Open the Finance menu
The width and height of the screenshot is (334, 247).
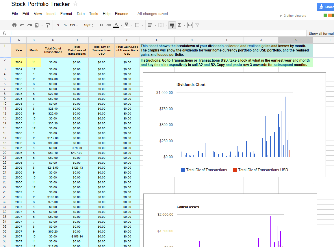coord(121,14)
